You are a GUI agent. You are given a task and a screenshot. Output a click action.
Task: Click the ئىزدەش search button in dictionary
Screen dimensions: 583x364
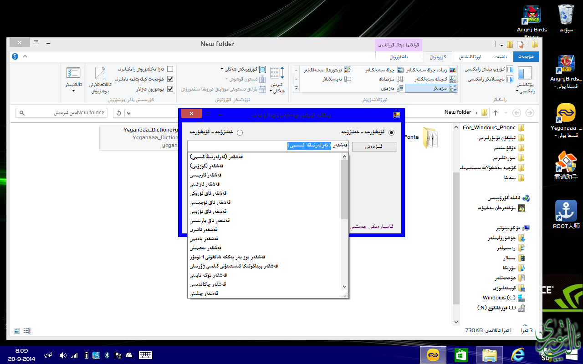[x=374, y=147]
